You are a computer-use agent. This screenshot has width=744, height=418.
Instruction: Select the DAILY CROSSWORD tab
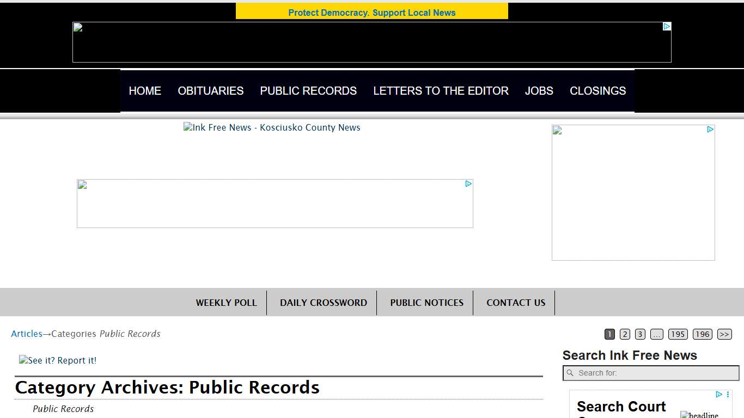(x=322, y=303)
